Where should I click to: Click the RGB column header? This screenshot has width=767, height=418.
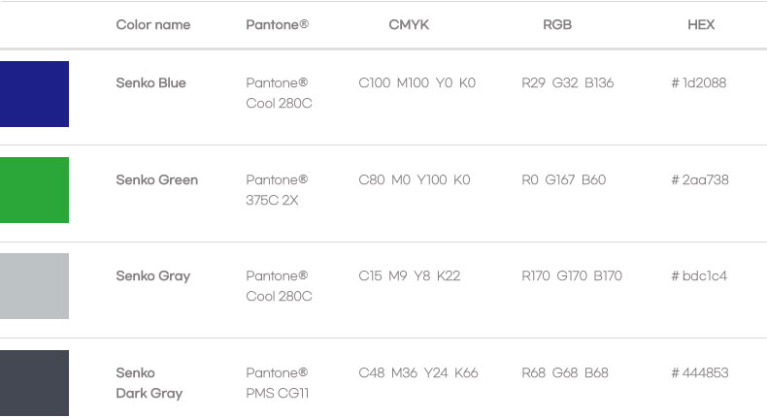(x=556, y=25)
